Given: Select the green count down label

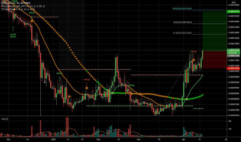Looking at the screenshot, I should [x=13, y=36].
